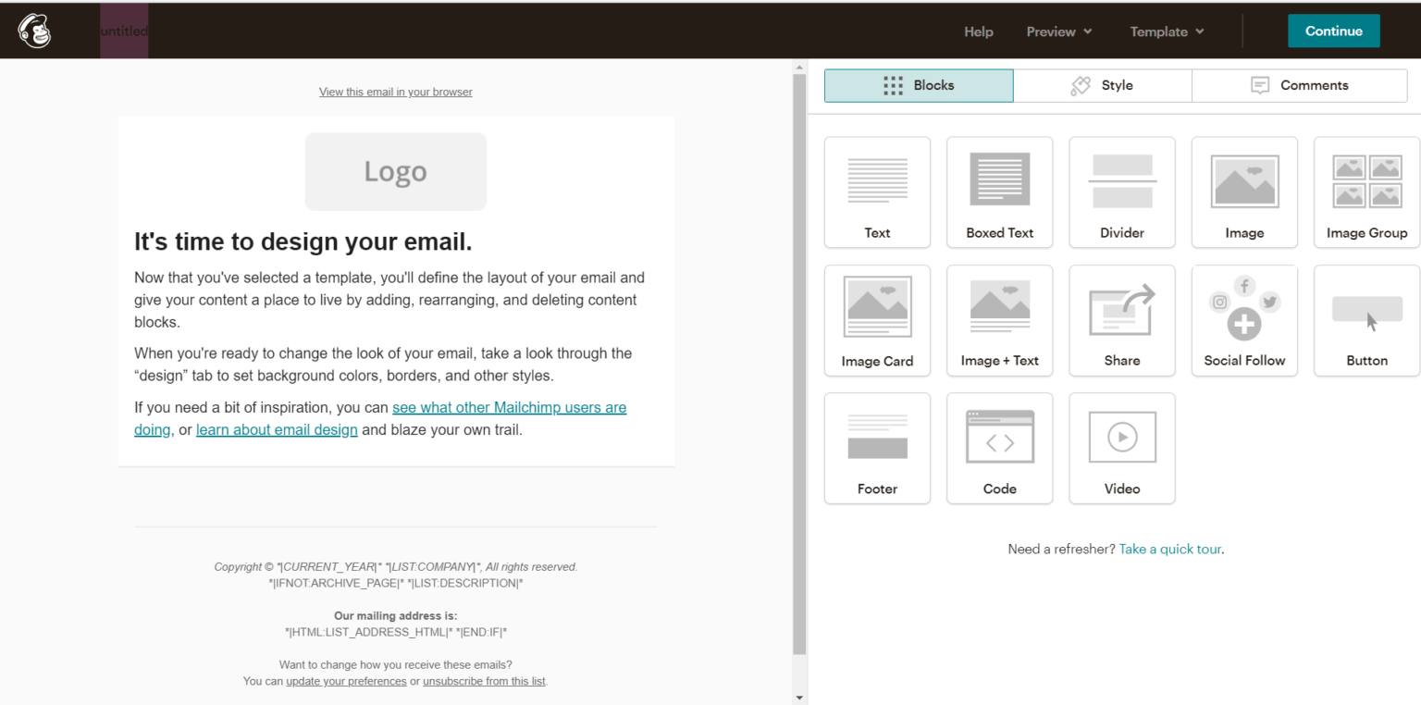Image resolution: width=1421 pixels, height=705 pixels.
Task: Add a Footer block
Action: point(877,448)
